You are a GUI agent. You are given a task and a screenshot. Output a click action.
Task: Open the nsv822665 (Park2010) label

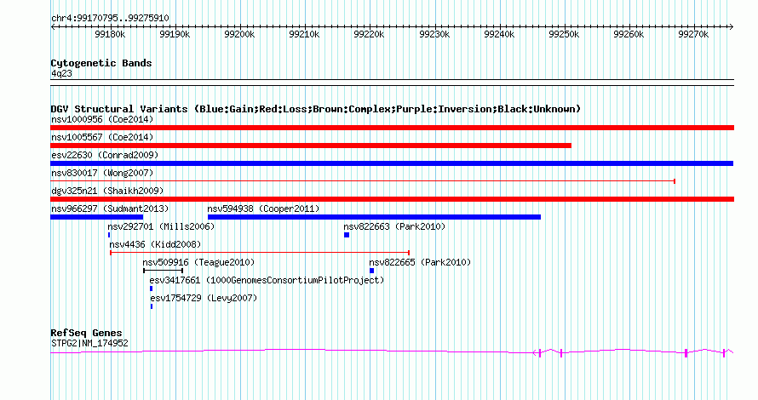tap(420, 262)
